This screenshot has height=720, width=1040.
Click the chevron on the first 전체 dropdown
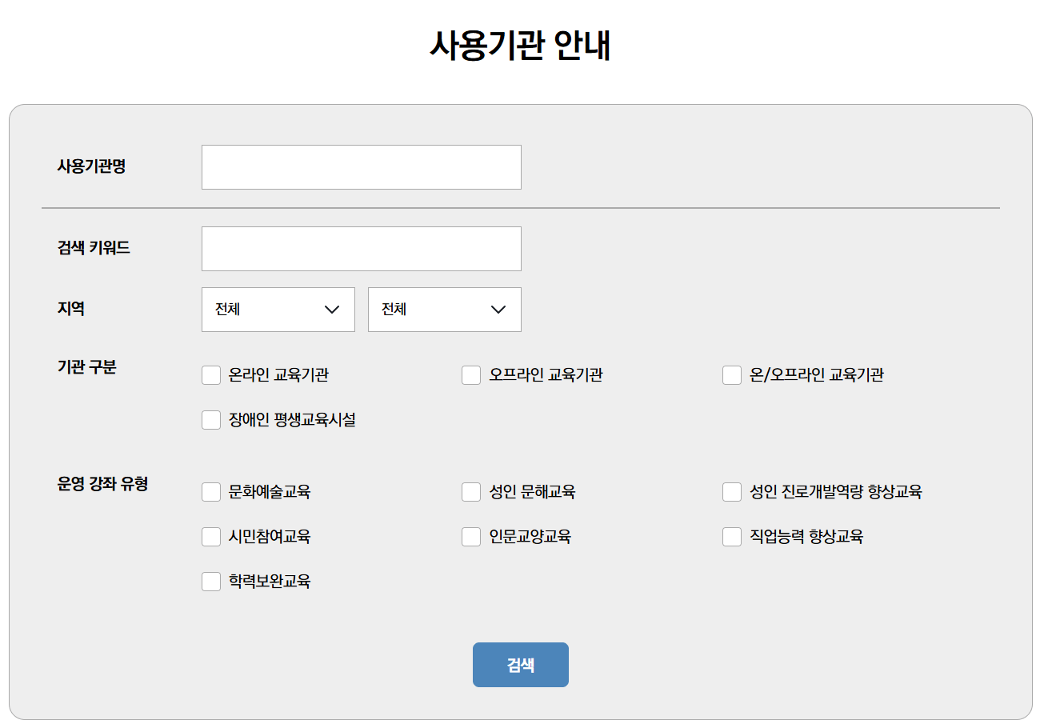(333, 310)
